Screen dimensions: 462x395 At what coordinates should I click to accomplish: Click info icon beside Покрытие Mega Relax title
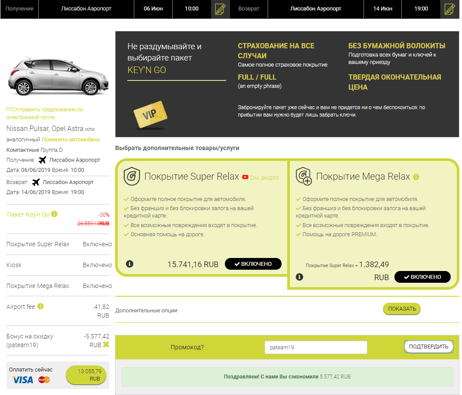point(416,177)
